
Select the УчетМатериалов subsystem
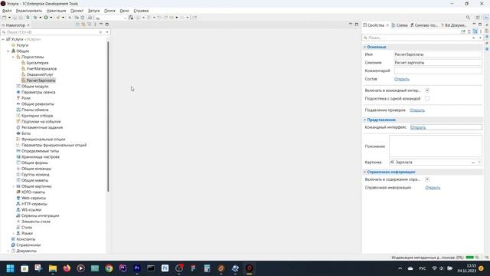point(41,68)
